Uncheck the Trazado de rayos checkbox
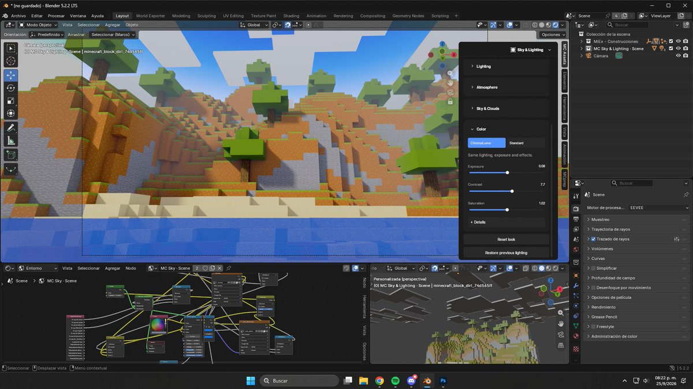 (x=593, y=239)
